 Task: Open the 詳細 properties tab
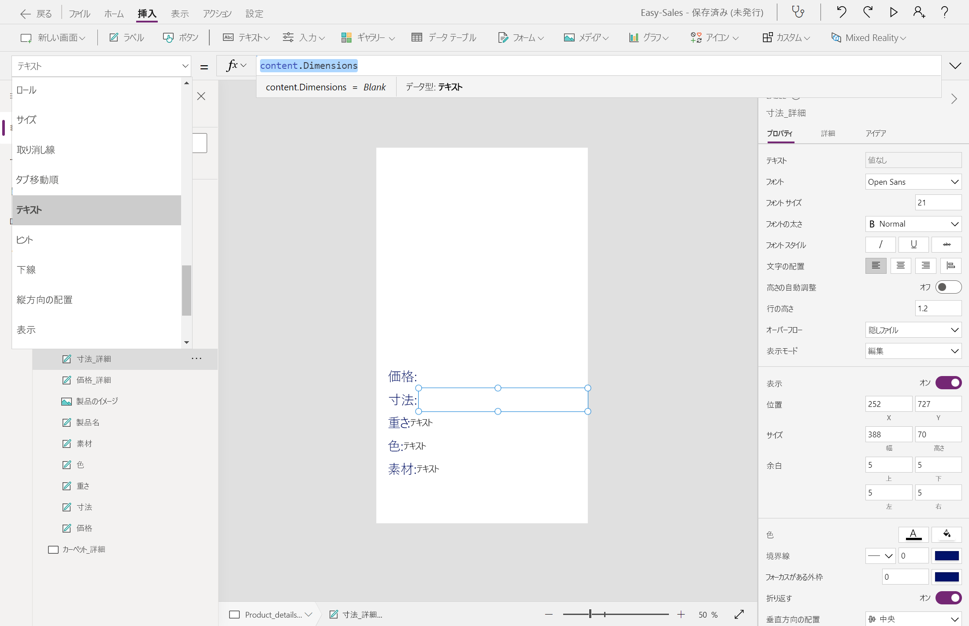point(828,134)
